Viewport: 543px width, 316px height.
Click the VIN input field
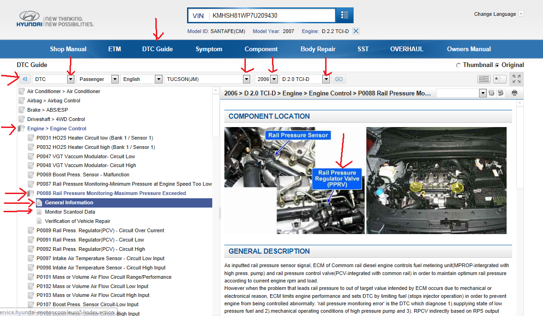pos(272,15)
